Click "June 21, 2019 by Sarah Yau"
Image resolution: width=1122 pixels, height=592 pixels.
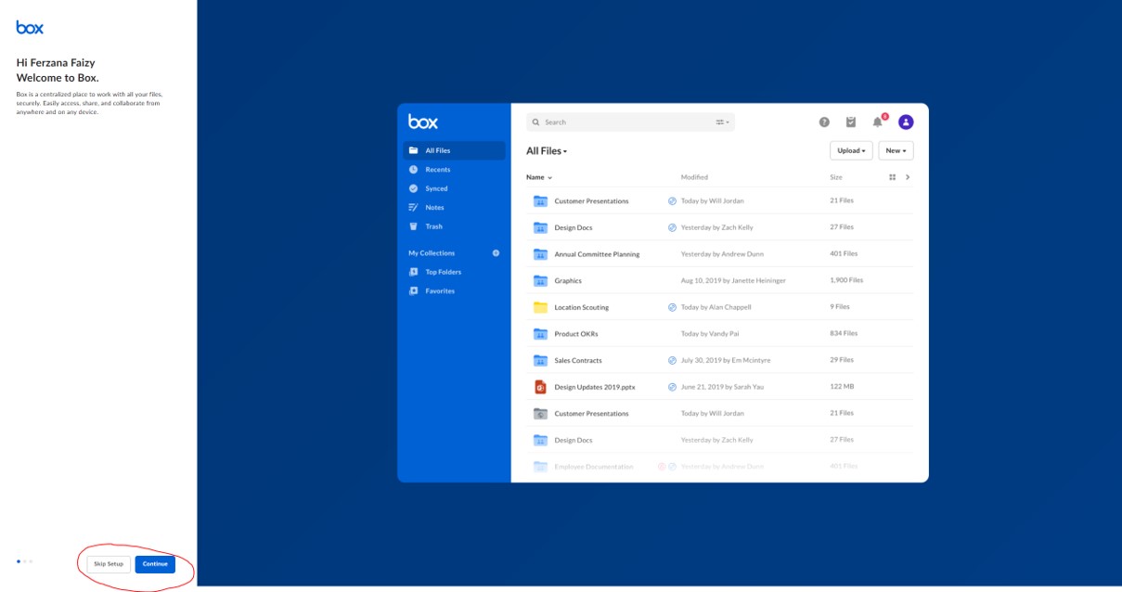722,387
